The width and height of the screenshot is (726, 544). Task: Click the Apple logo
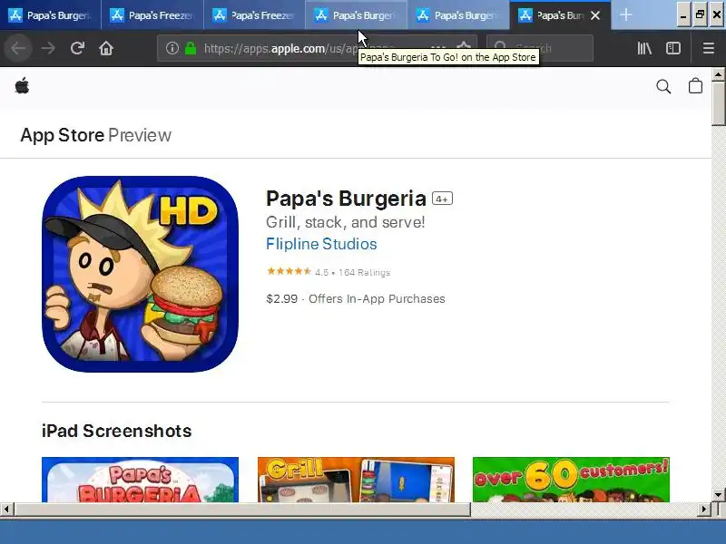click(22, 86)
